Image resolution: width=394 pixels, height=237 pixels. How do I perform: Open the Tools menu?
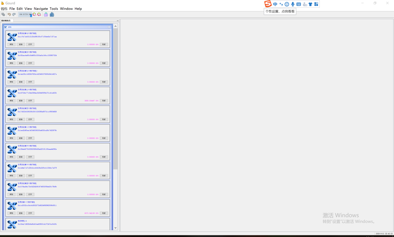point(54,9)
